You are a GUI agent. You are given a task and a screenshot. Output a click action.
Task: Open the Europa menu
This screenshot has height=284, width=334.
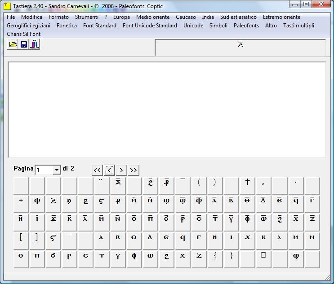tap(121, 17)
